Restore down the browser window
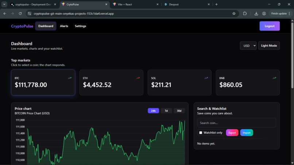 coord(279,4)
